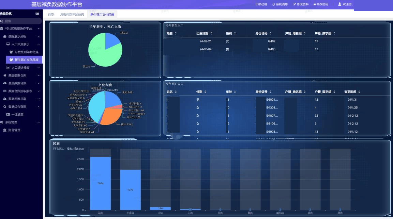Switch to the 总数性别年龄待遇 tab

72,15
